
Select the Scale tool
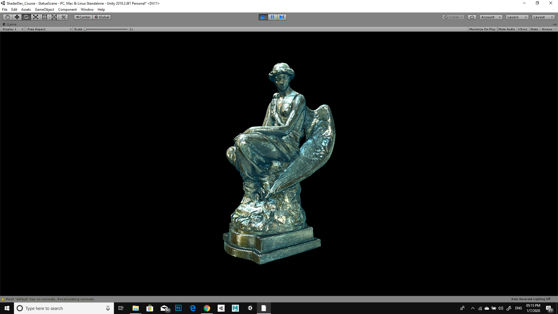point(35,17)
